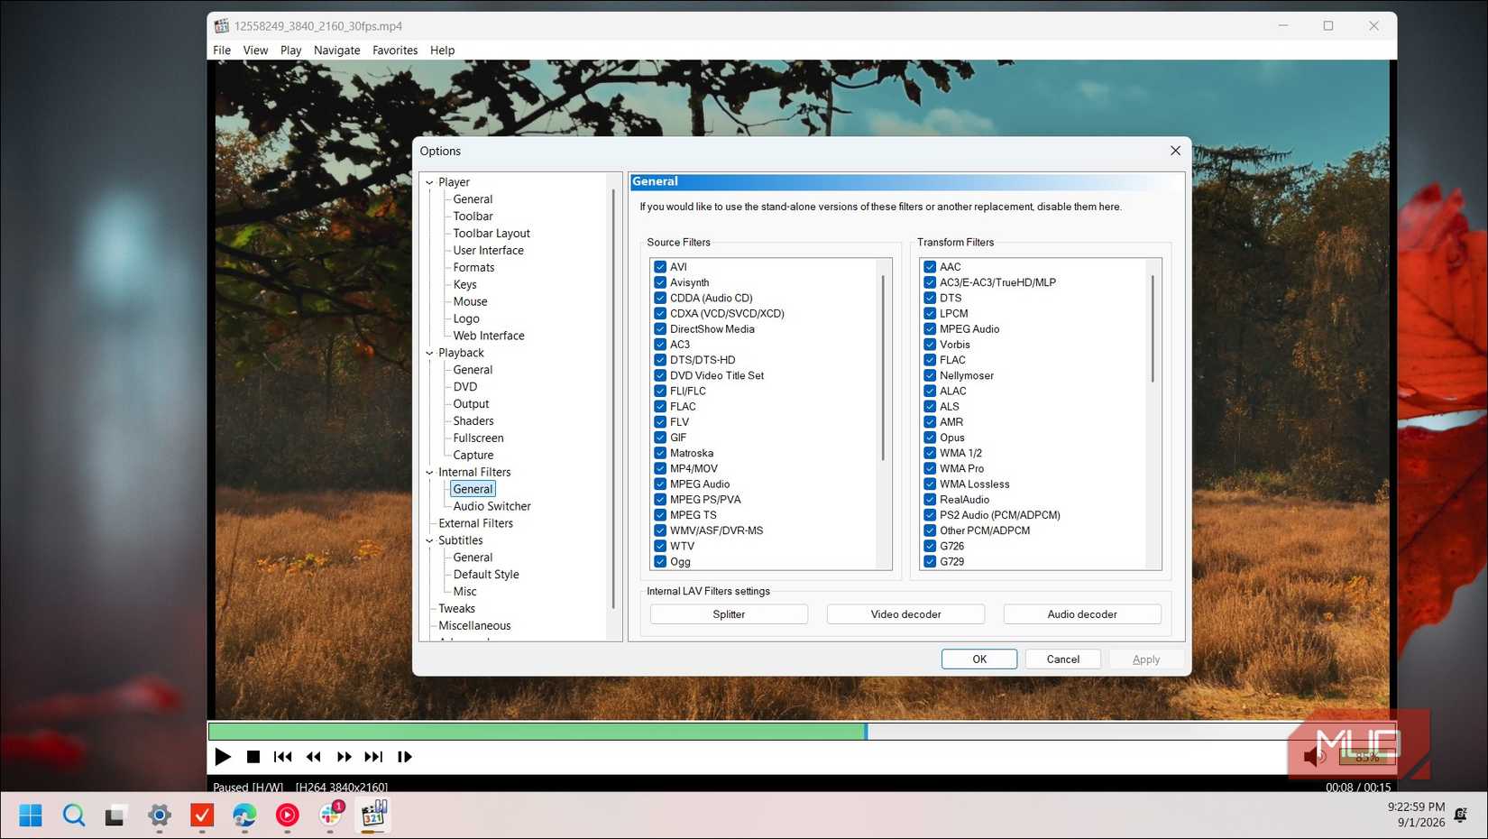Select Shaders under Playback
Screen dimensions: 1488x839
pyautogui.click(x=473, y=421)
